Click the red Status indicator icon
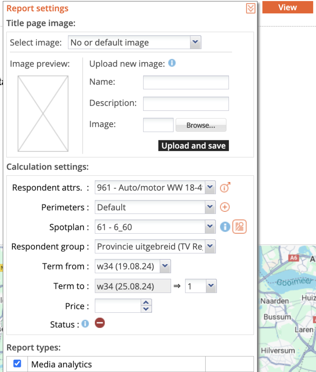 point(100,323)
